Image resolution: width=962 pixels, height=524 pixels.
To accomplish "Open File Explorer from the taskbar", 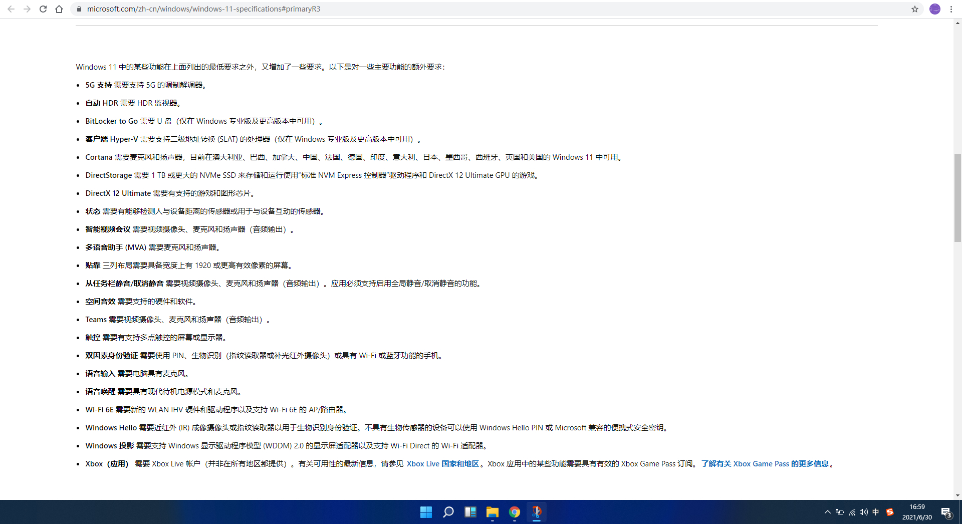I will click(492, 512).
